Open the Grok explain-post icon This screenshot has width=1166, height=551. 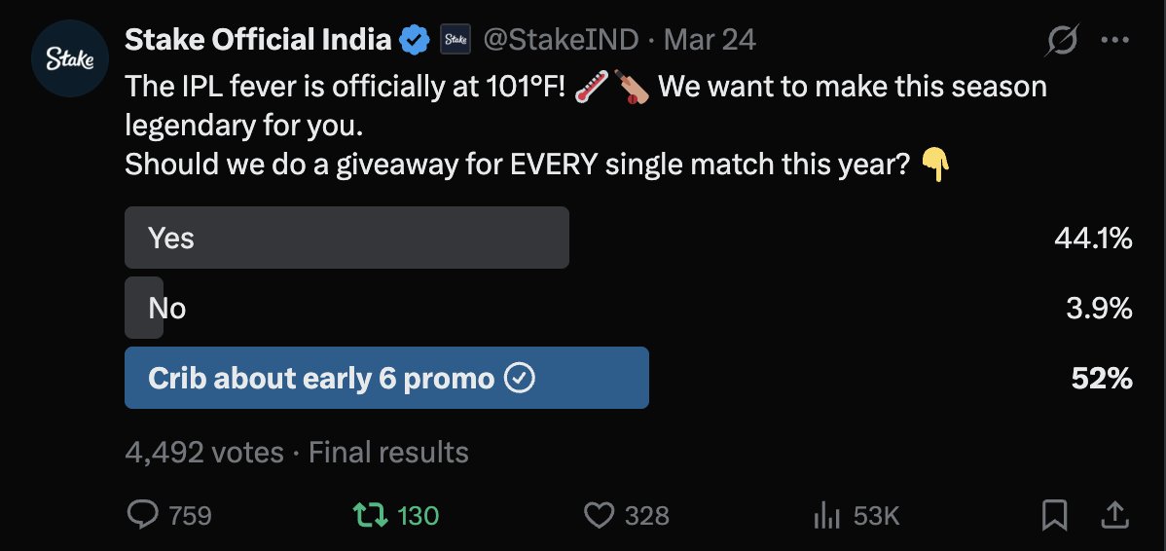pyautogui.click(x=1061, y=40)
